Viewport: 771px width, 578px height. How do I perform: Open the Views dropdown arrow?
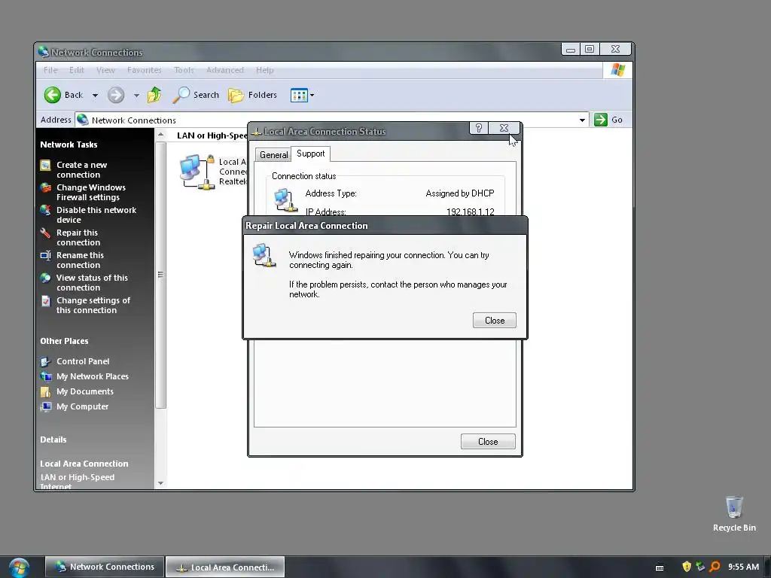coord(312,96)
